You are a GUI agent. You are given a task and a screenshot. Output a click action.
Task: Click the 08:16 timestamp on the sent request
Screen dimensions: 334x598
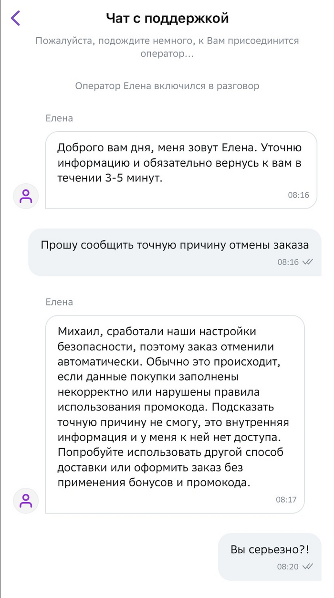pyautogui.click(x=288, y=262)
